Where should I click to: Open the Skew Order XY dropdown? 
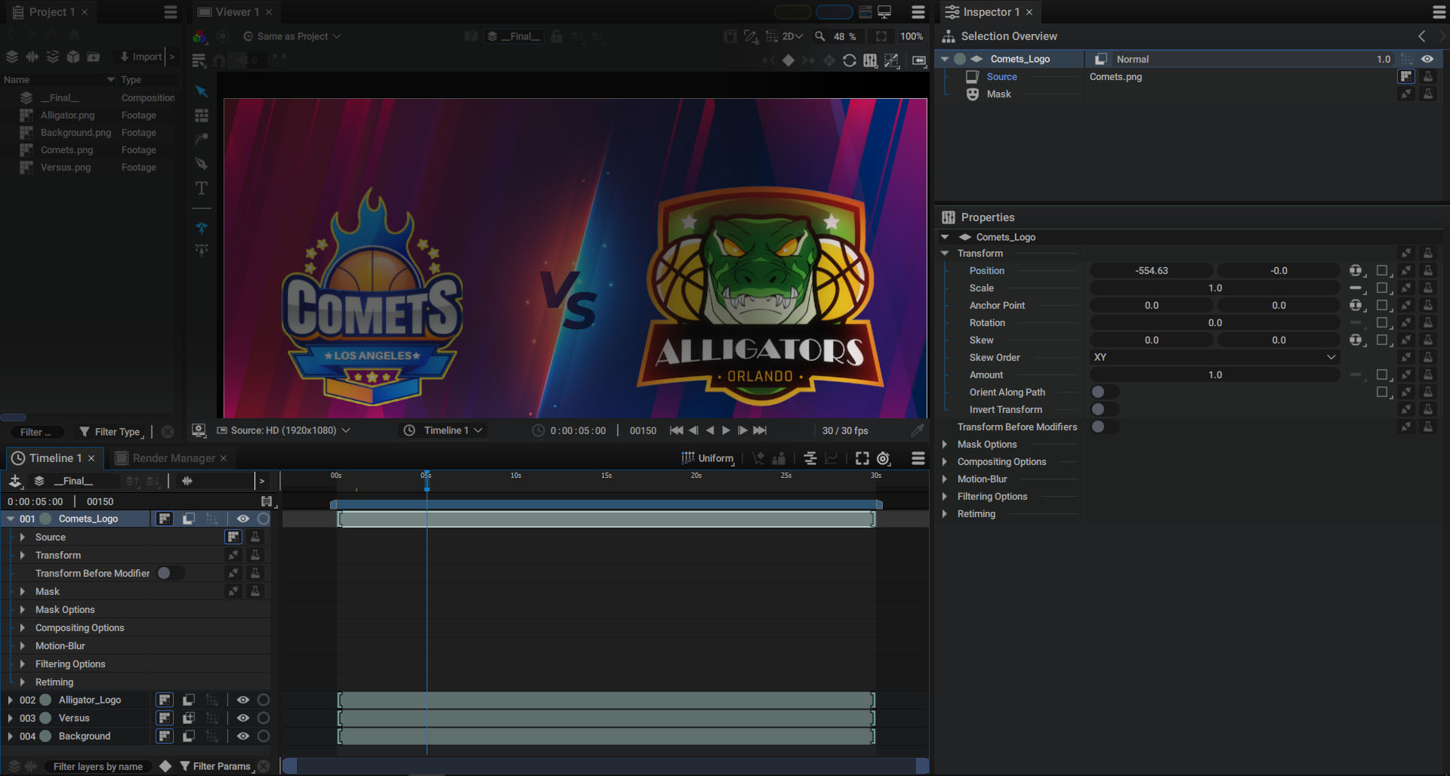coord(1214,357)
